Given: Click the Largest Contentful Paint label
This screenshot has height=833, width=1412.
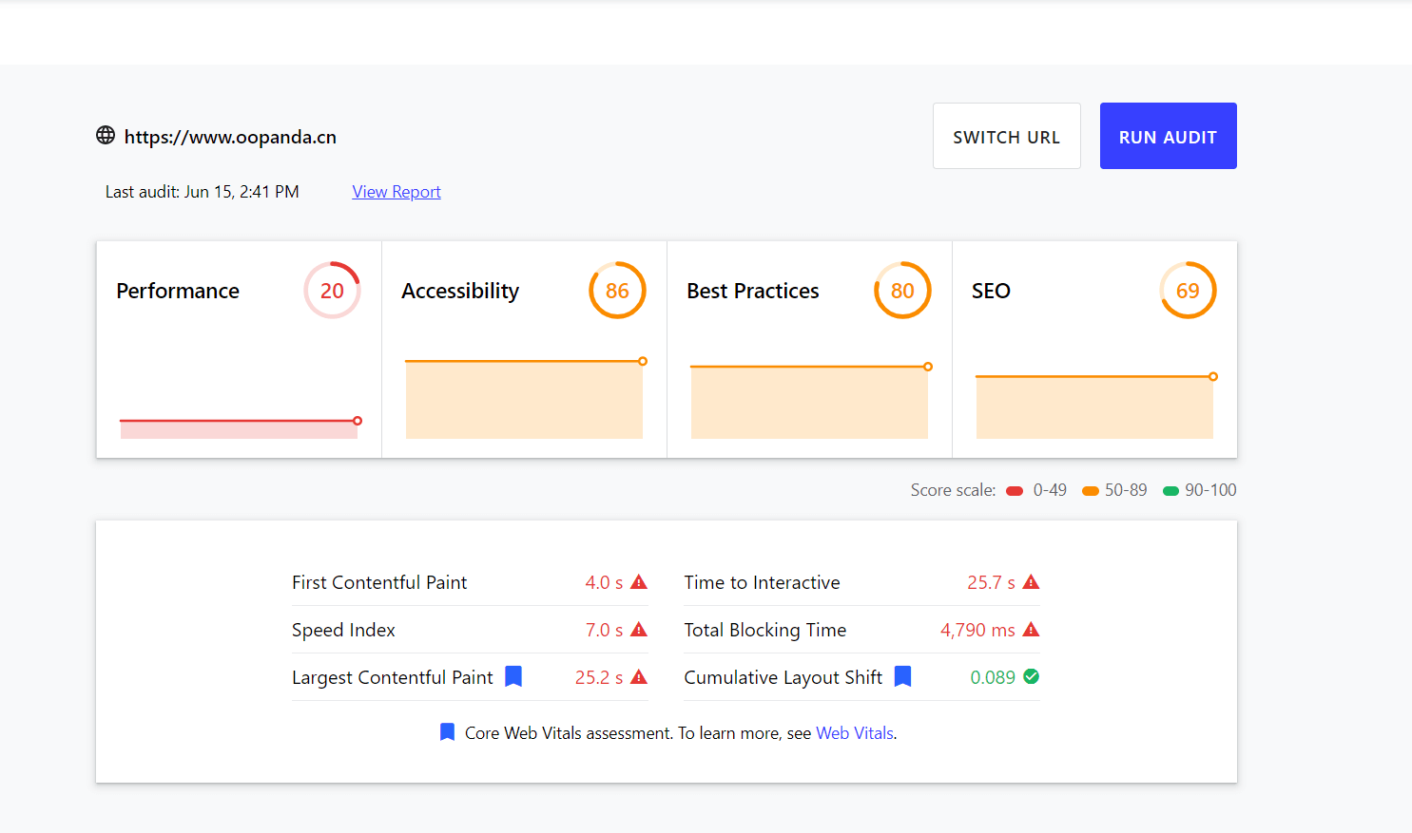Looking at the screenshot, I should 393,677.
